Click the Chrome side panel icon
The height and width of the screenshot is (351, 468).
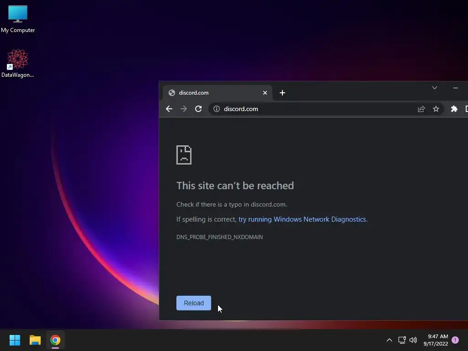pos(466,109)
